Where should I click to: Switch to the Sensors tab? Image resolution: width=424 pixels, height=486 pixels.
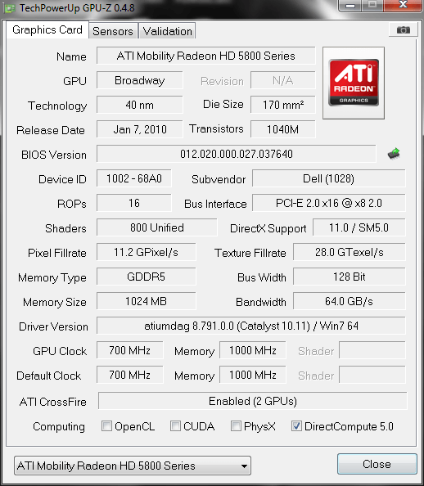(x=113, y=31)
